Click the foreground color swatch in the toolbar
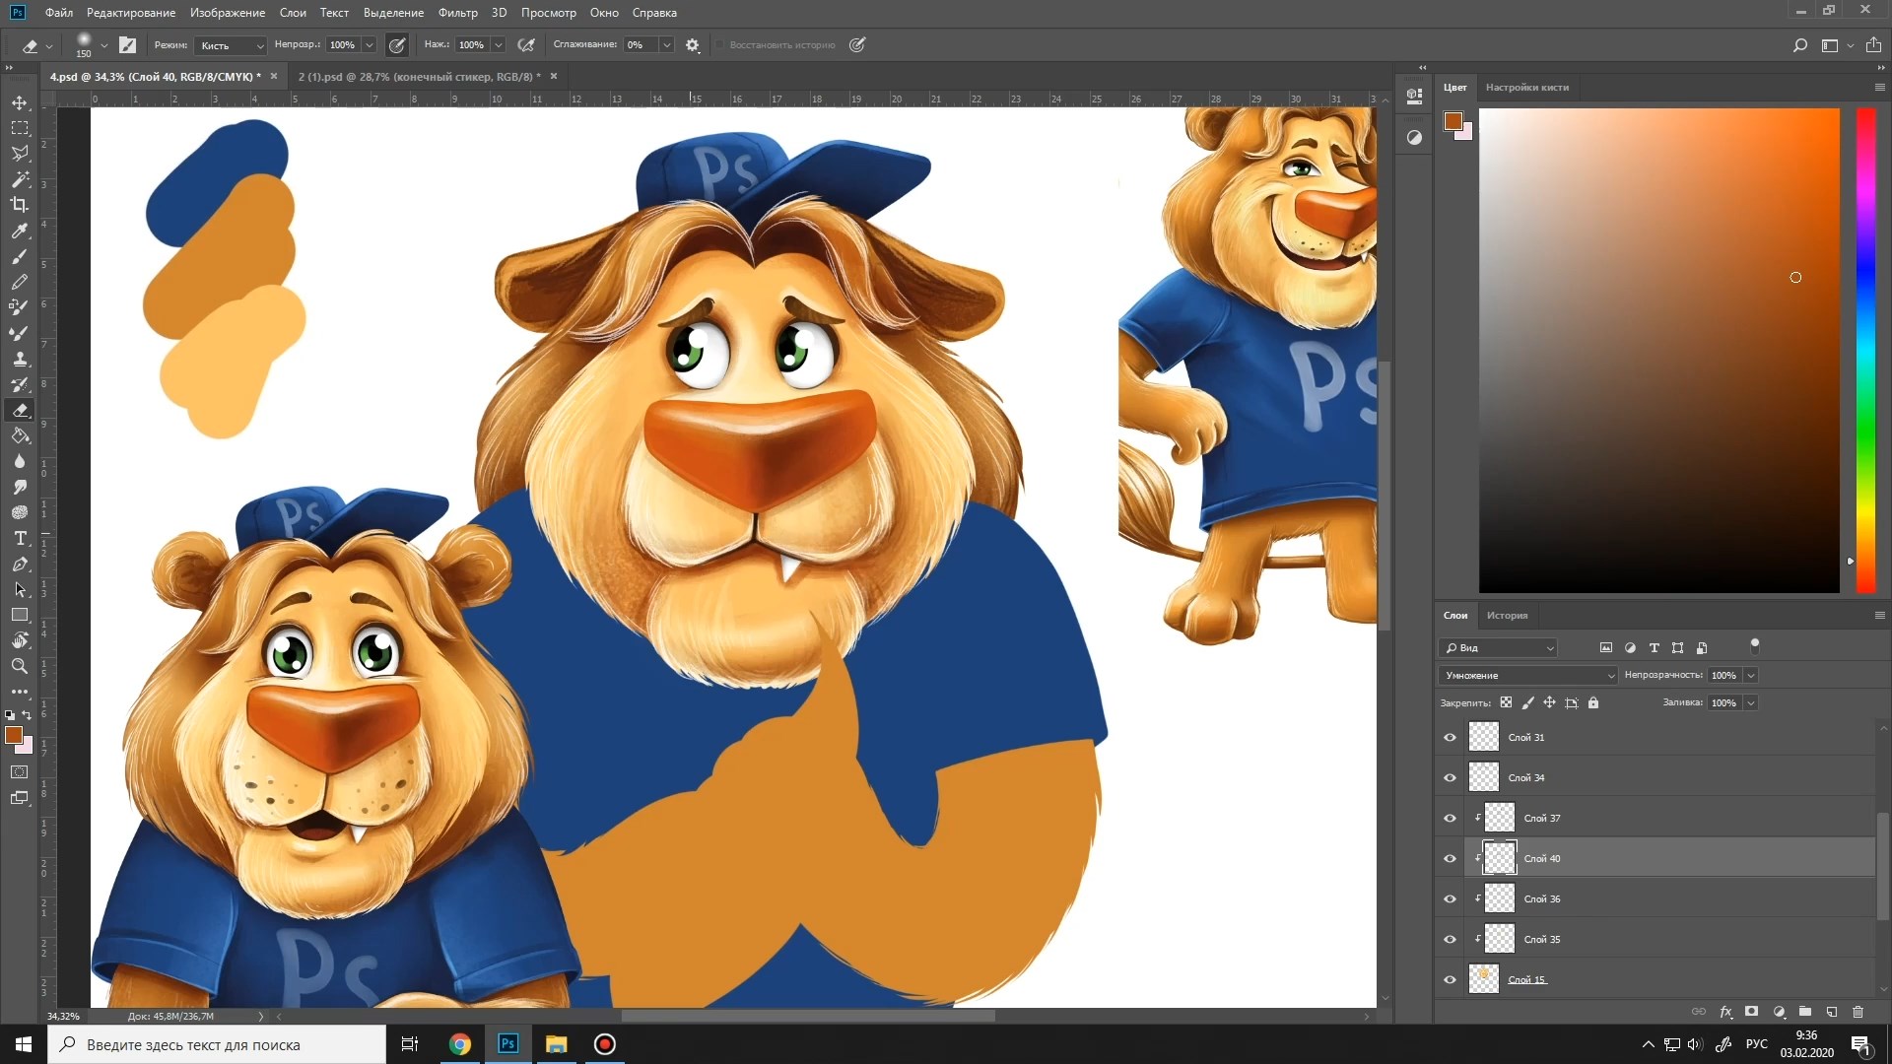 13,735
